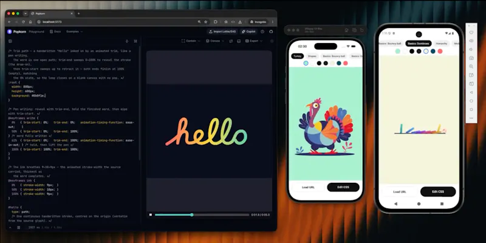Select the Playground tab in Popkorn
The image size is (486, 243).
[36, 32]
